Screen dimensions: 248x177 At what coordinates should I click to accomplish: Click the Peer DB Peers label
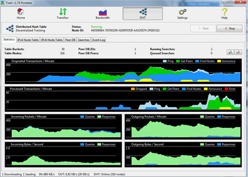88,53
